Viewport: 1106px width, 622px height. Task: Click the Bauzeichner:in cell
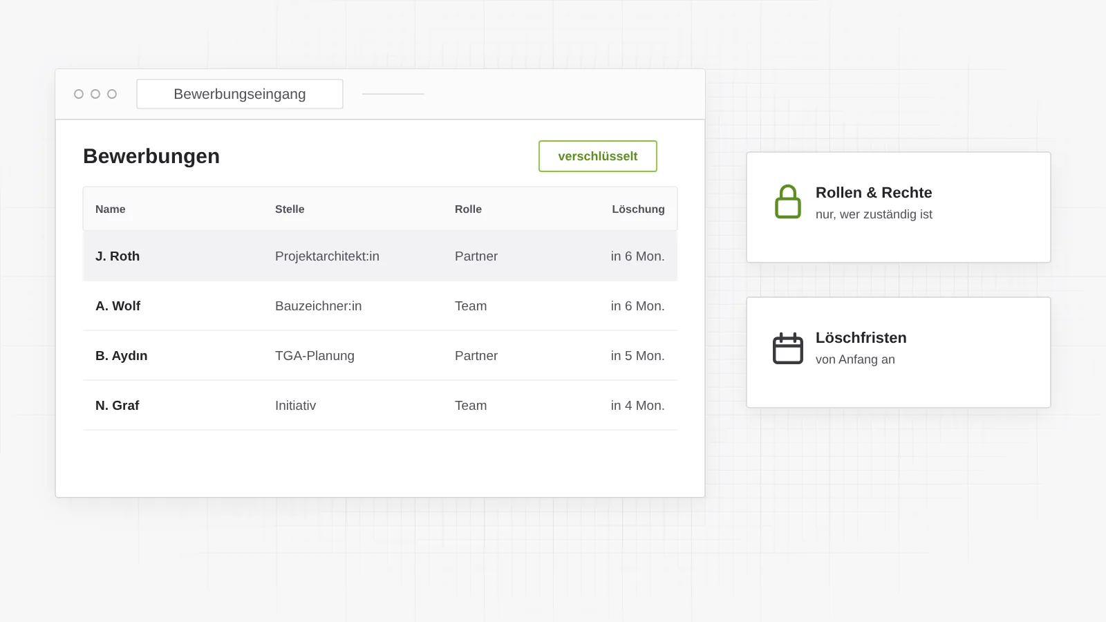click(318, 306)
